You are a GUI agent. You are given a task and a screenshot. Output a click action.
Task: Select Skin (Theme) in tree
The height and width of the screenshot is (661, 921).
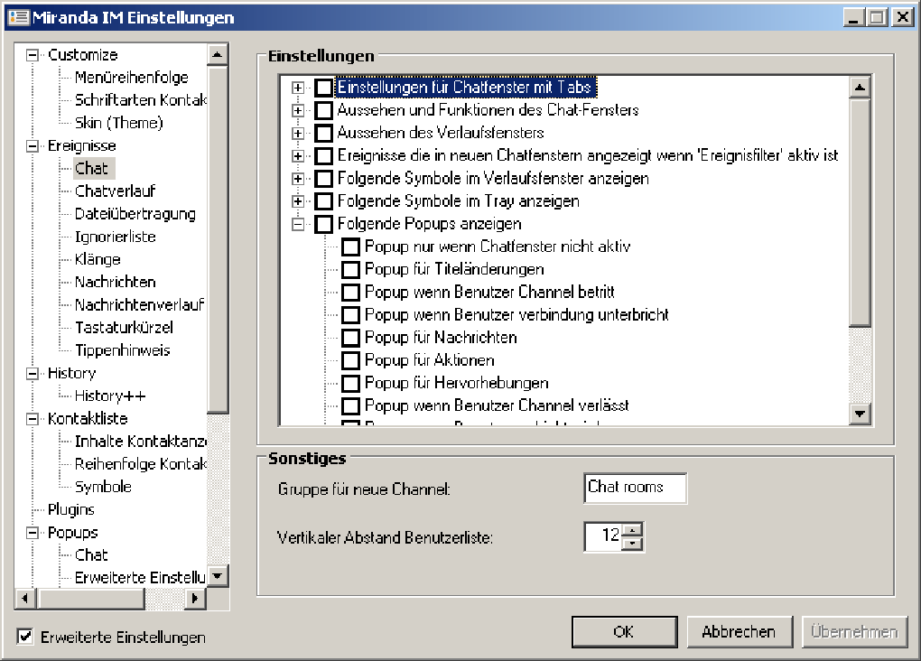point(118,123)
